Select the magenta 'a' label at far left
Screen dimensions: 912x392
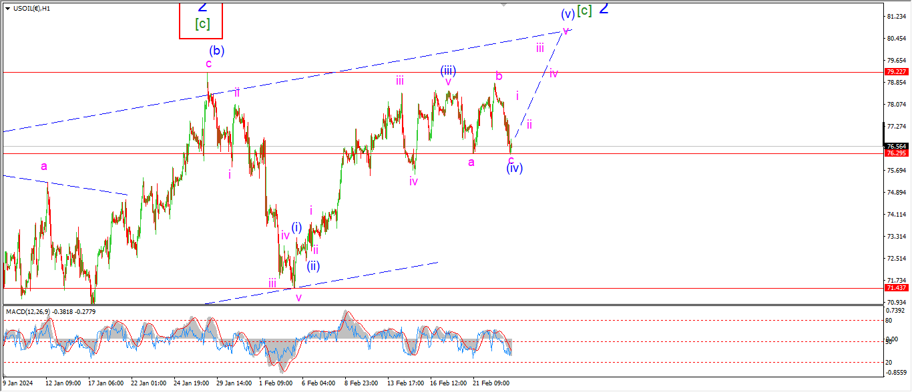(44, 166)
